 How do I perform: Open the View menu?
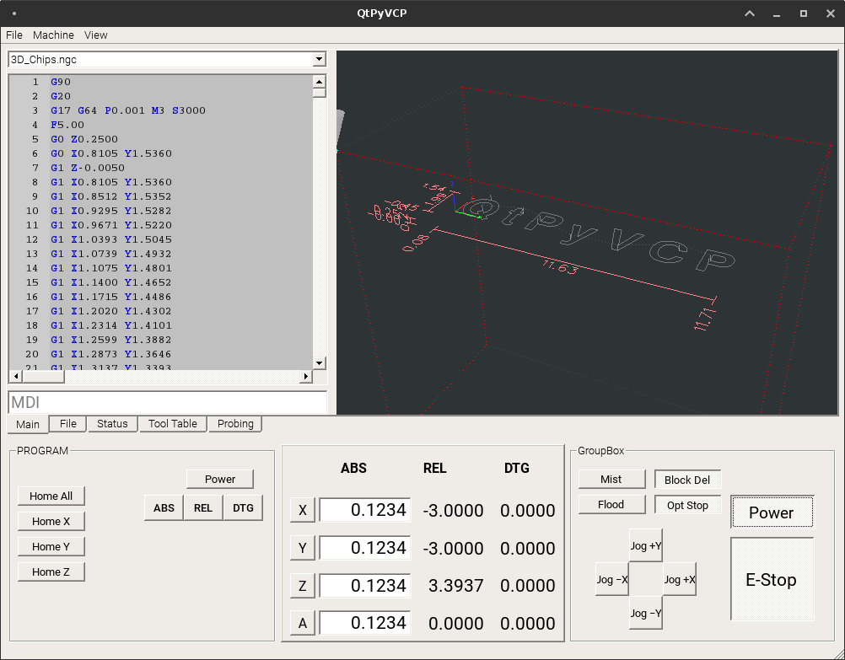(96, 35)
